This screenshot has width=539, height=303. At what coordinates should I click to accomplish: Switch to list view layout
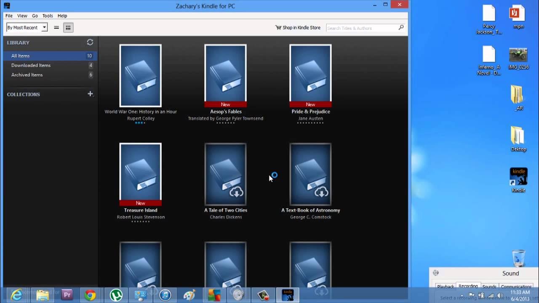point(56,28)
